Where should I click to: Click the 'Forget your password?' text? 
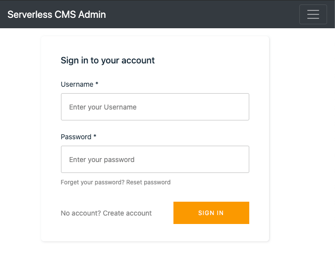click(92, 182)
